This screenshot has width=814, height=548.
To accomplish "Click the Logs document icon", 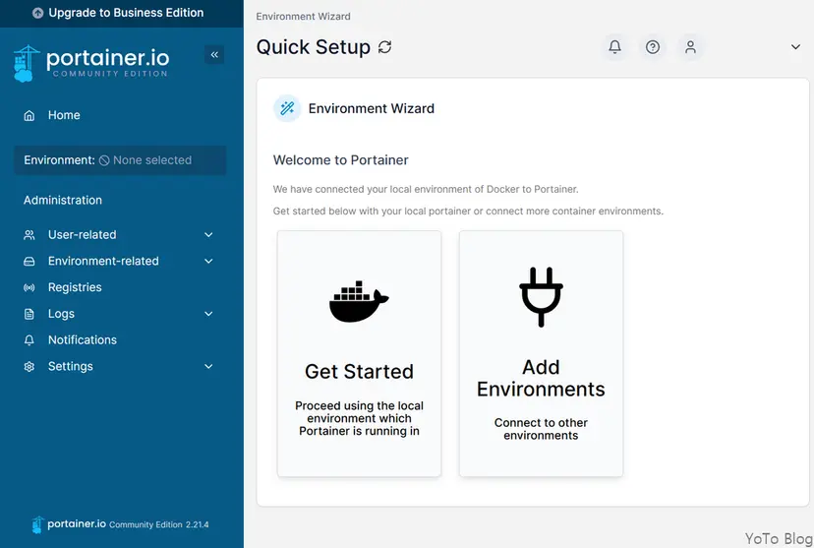I will 29,314.
